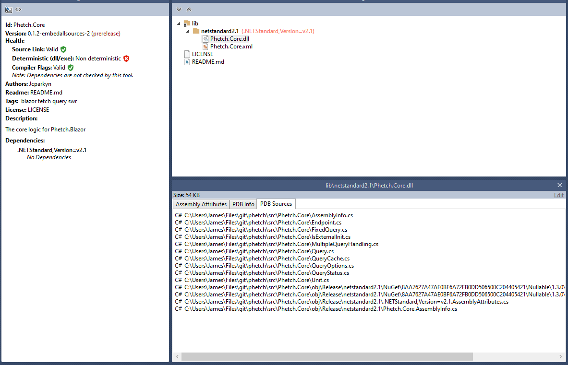The height and width of the screenshot is (365, 568).
Task: Select LICENSE file in package contents
Action: 203,54
